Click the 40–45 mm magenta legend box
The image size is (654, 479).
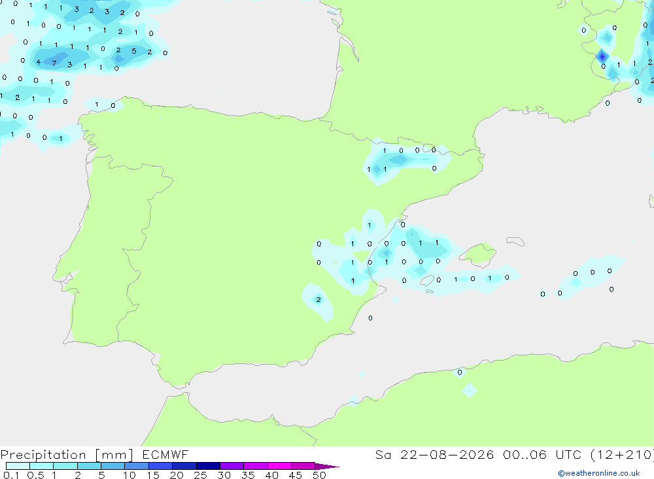pyautogui.click(x=279, y=466)
